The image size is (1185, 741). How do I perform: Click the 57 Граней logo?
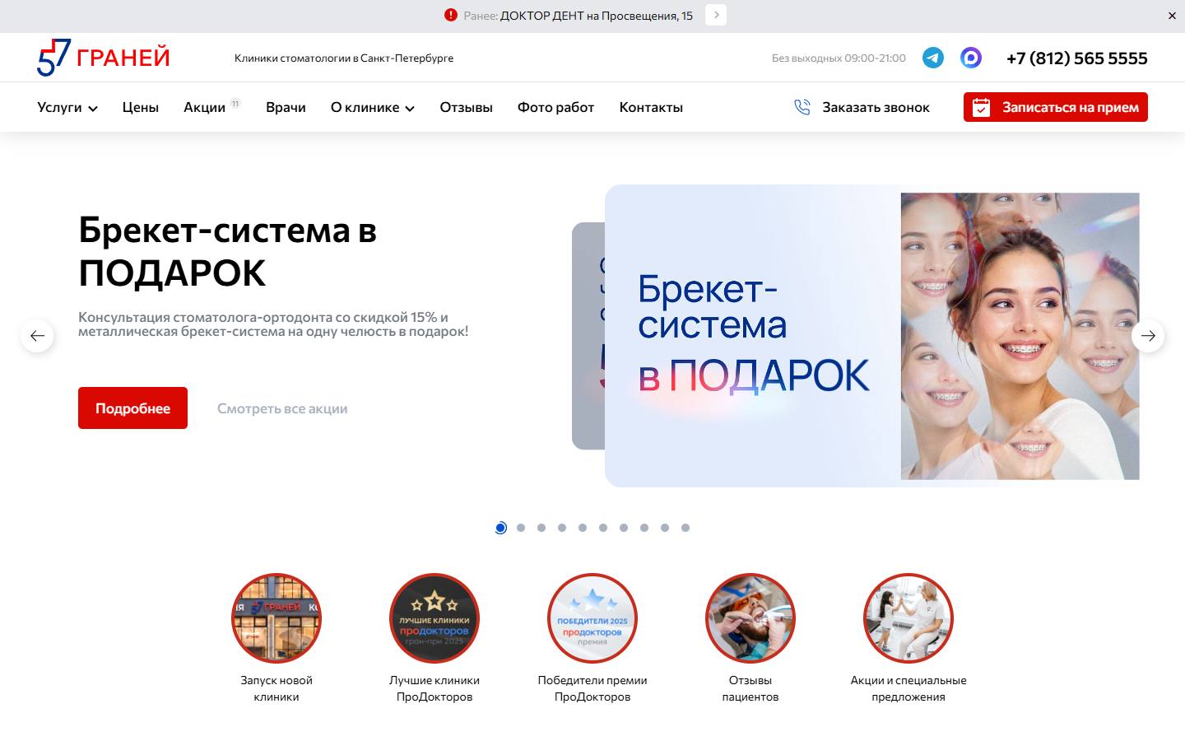[104, 58]
